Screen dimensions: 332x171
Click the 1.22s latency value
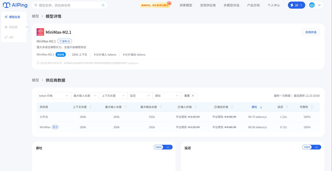click(283, 117)
